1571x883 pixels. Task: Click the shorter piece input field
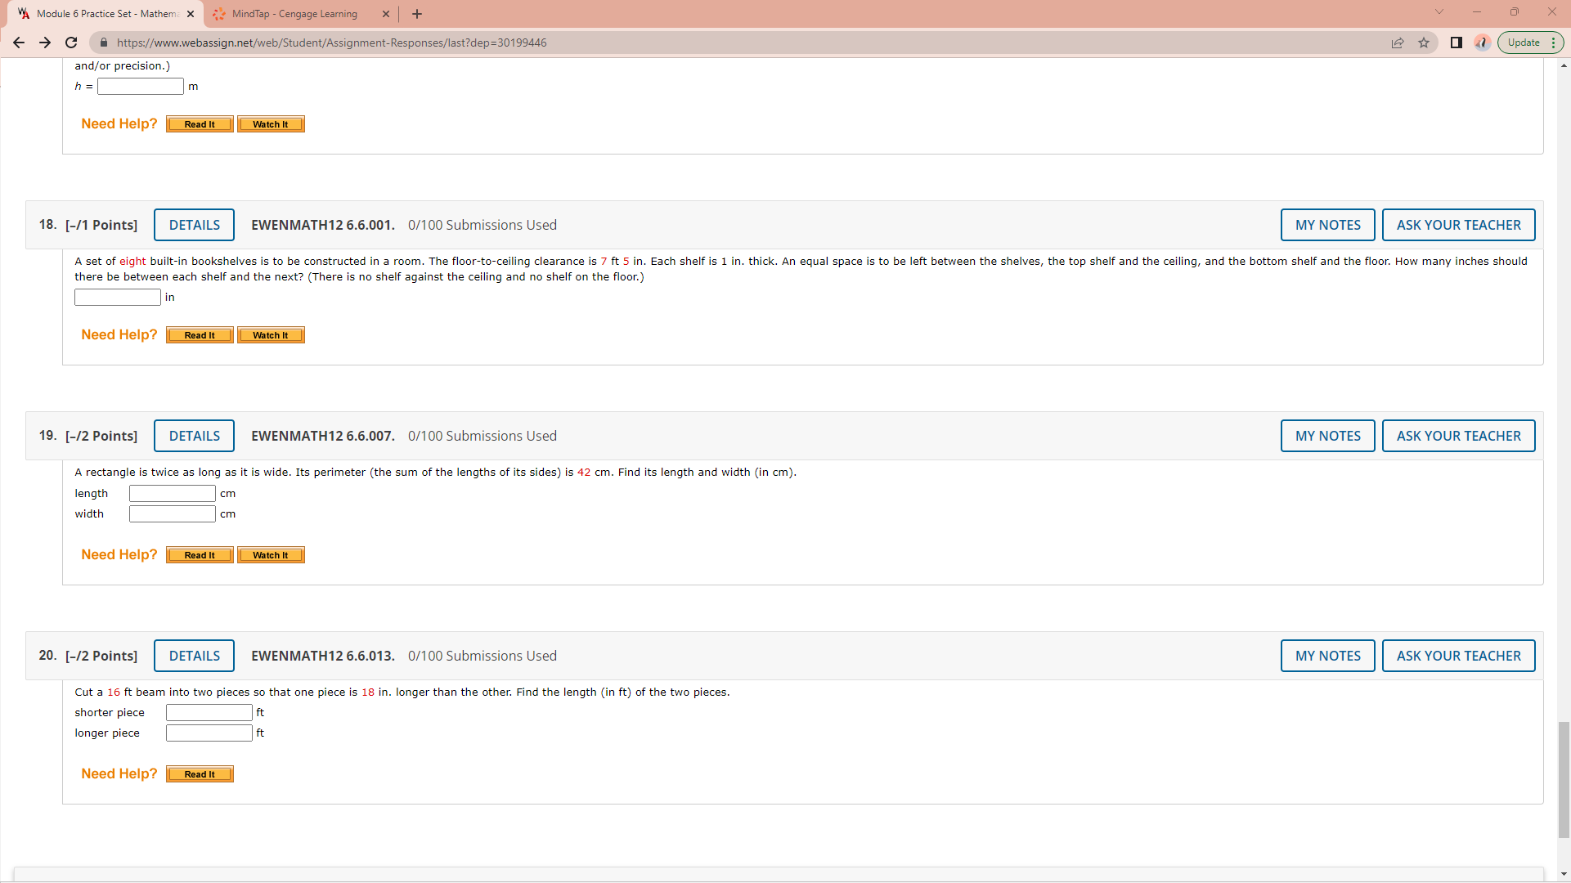tap(209, 712)
